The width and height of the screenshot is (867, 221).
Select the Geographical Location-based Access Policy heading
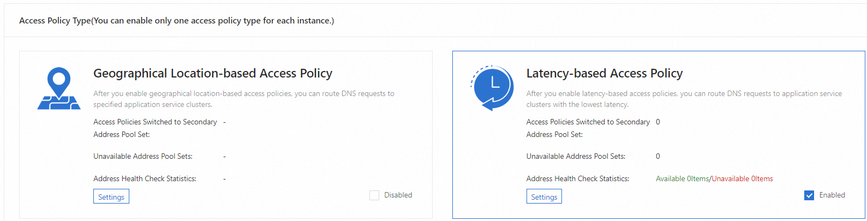(213, 73)
